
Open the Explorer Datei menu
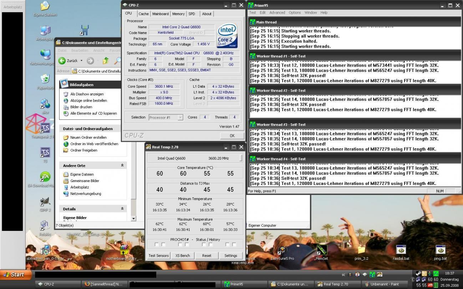click(x=62, y=51)
